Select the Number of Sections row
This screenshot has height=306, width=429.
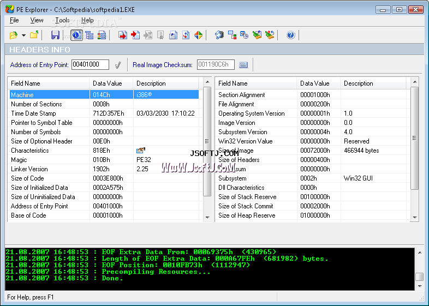pyautogui.click(x=104, y=104)
